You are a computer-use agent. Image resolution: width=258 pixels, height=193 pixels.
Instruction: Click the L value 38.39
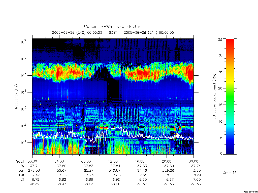pos(35,184)
